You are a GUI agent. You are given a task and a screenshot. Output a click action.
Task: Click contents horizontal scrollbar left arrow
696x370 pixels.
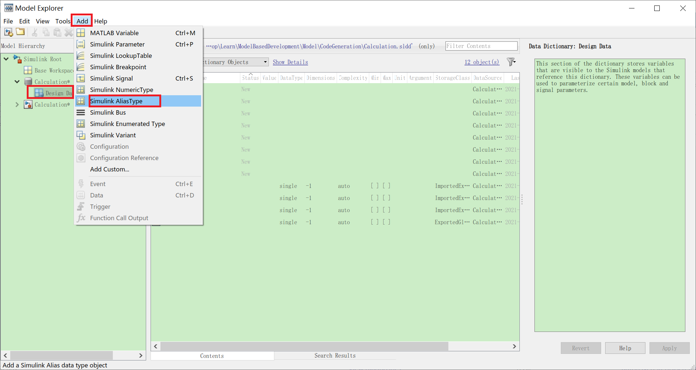coord(156,346)
